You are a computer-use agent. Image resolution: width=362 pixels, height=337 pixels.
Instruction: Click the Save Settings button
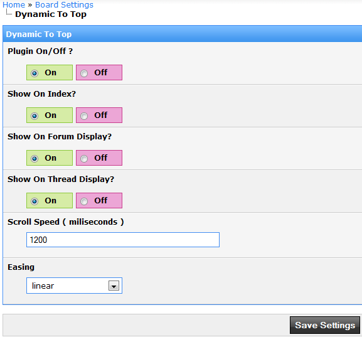325,325
